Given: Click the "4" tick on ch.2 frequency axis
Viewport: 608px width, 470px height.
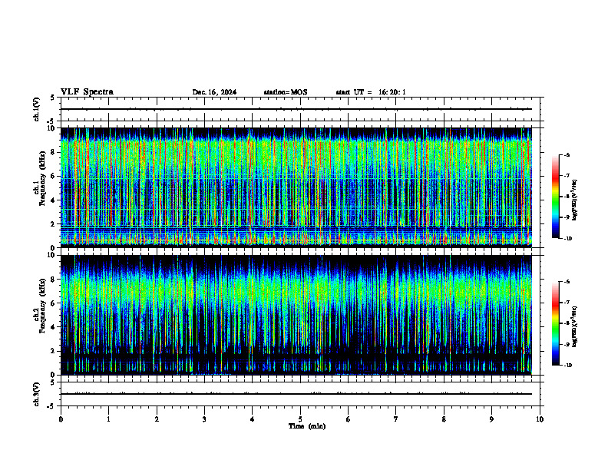Looking at the screenshot, I should [54, 327].
